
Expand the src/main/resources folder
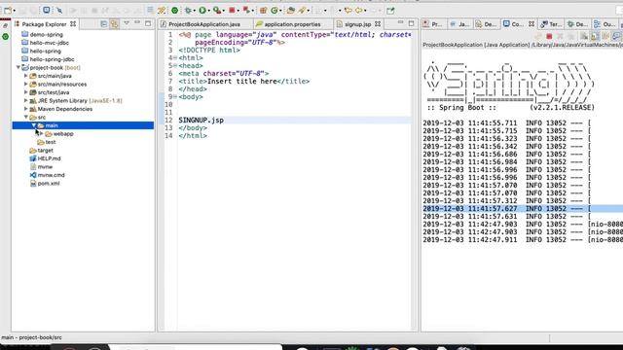click(26, 84)
